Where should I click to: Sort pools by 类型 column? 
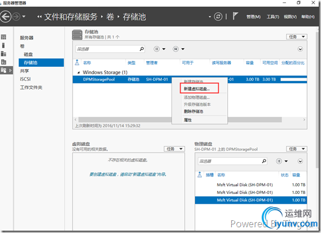click(131, 63)
